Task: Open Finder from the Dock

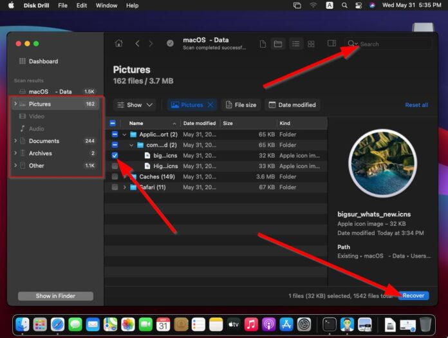Action: 23,324
